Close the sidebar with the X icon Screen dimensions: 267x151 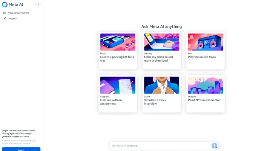(x=38, y=5)
